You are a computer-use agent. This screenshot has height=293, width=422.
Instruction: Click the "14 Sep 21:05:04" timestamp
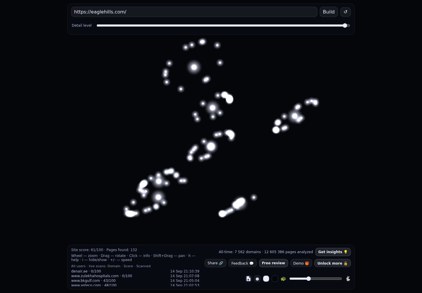coord(185,281)
